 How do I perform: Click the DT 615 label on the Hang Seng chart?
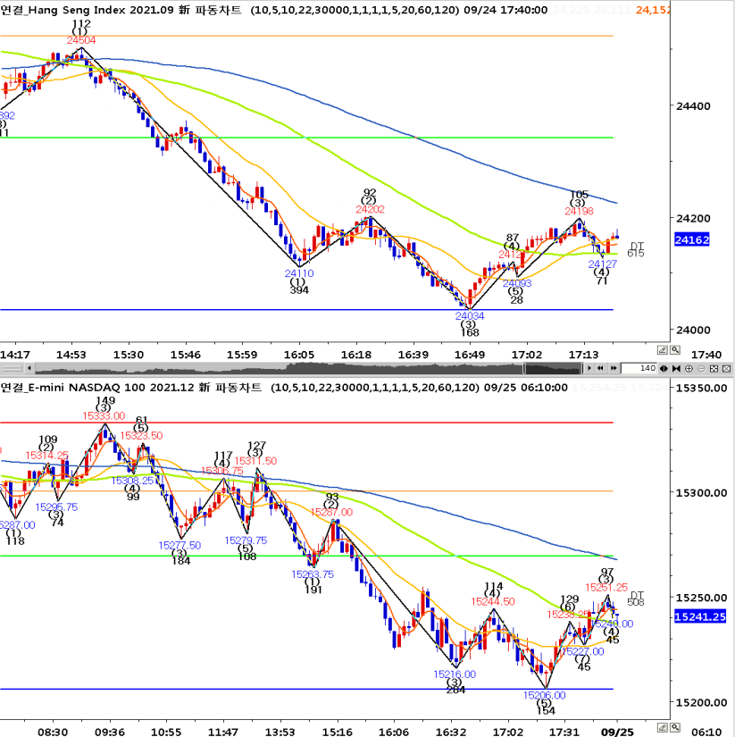[x=637, y=249]
